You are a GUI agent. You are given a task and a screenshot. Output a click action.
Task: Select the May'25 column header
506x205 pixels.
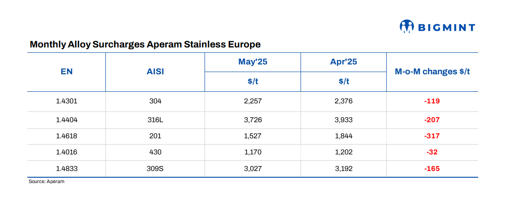253,62
